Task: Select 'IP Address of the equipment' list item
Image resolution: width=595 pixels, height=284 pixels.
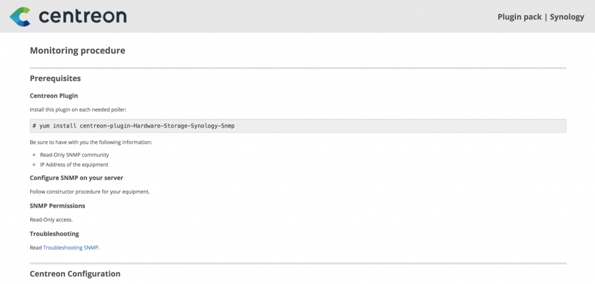Action: click(74, 165)
